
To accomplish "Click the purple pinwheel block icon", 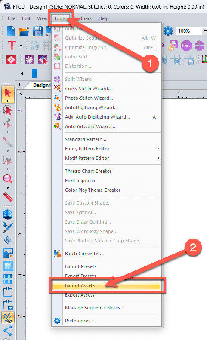I will coord(29,60).
